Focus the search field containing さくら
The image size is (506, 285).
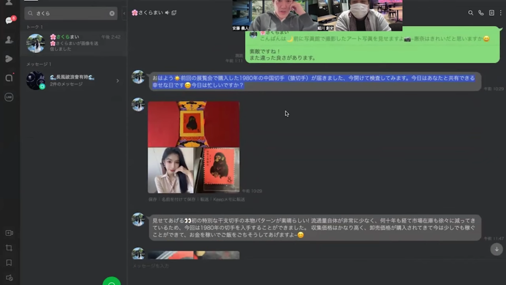tap(71, 13)
